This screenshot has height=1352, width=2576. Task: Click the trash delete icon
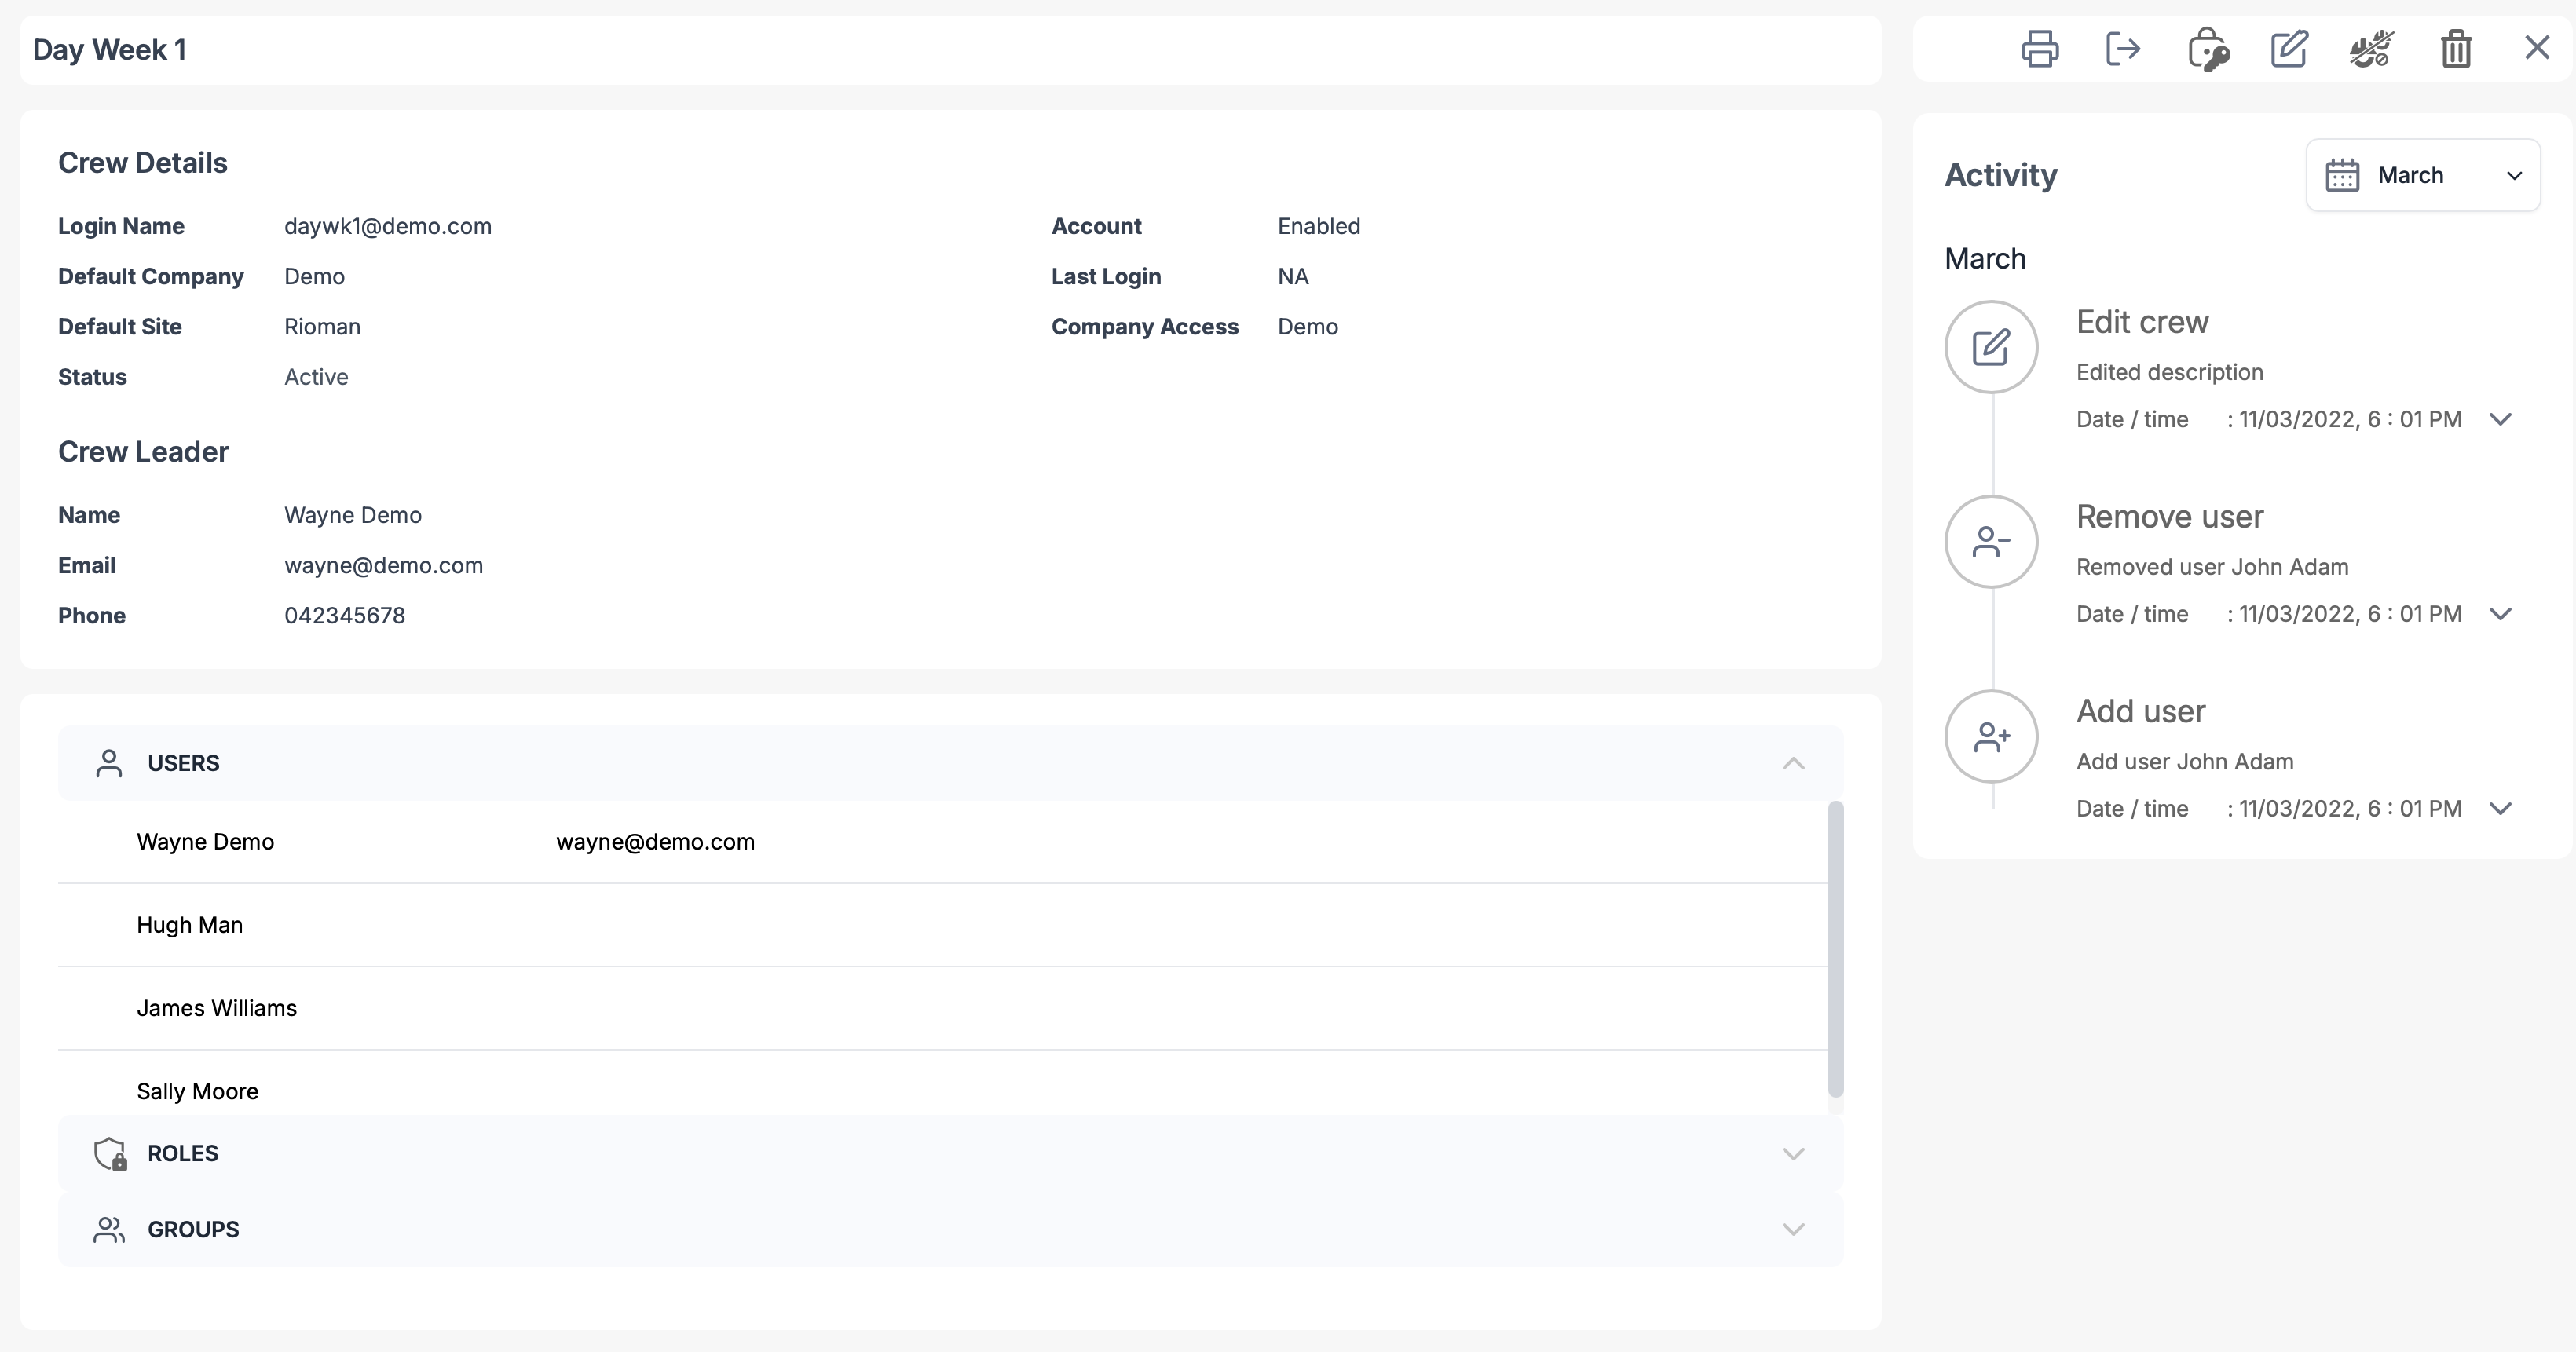pos(2455,48)
